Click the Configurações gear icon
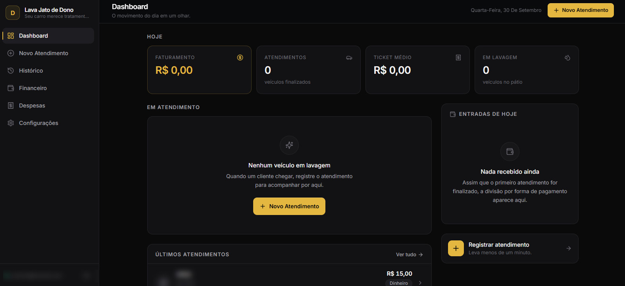This screenshot has width=625, height=286. click(11, 123)
